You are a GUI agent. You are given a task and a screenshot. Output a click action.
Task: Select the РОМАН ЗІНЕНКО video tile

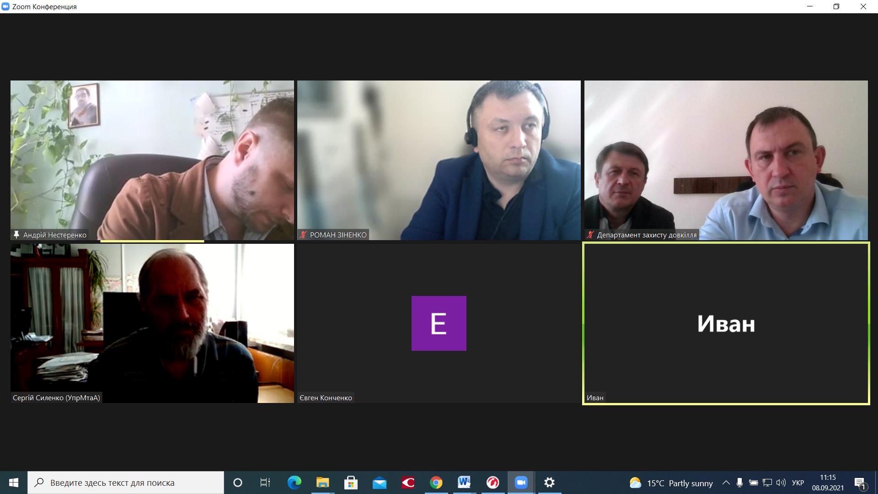(x=439, y=161)
